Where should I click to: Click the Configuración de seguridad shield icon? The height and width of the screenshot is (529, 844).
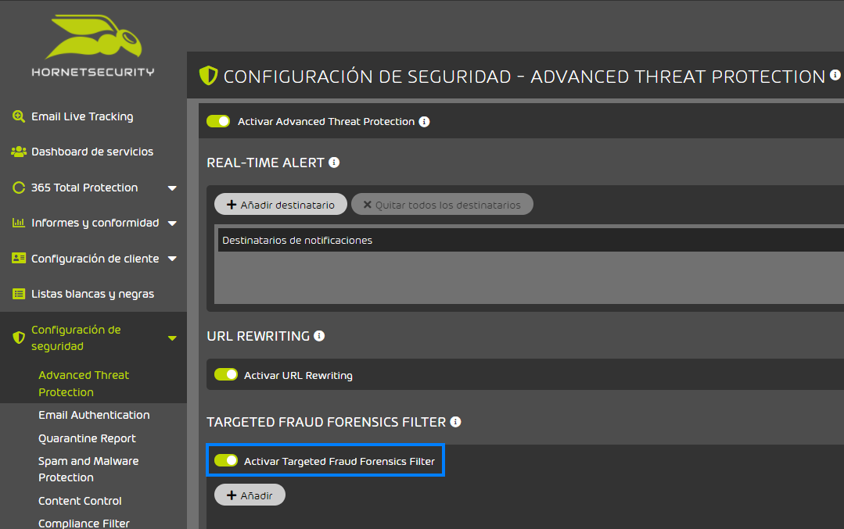pos(19,338)
